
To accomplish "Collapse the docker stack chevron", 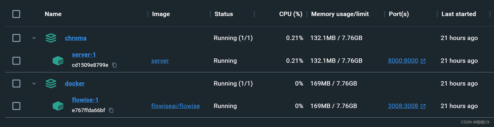I will coord(34,83).
